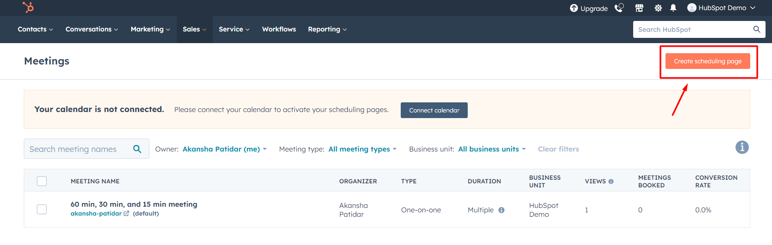Image resolution: width=772 pixels, height=245 pixels.
Task: Open the settings gear icon
Action: (658, 8)
